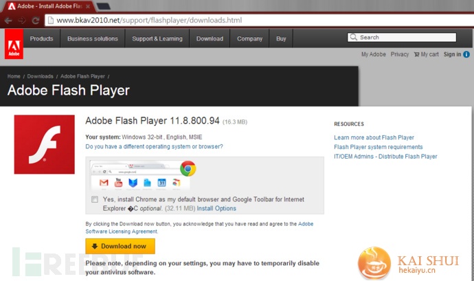
Task: Open Flash Player system requirements
Action: pyautogui.click(x=379, y=147)
